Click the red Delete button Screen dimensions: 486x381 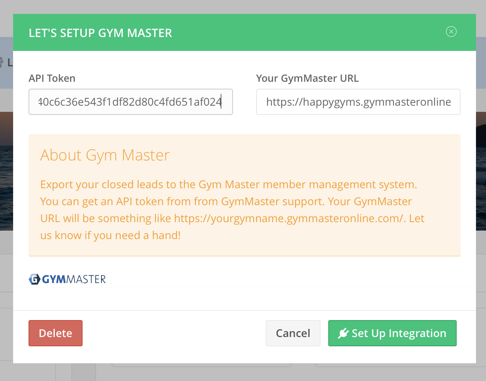point(56,333)
